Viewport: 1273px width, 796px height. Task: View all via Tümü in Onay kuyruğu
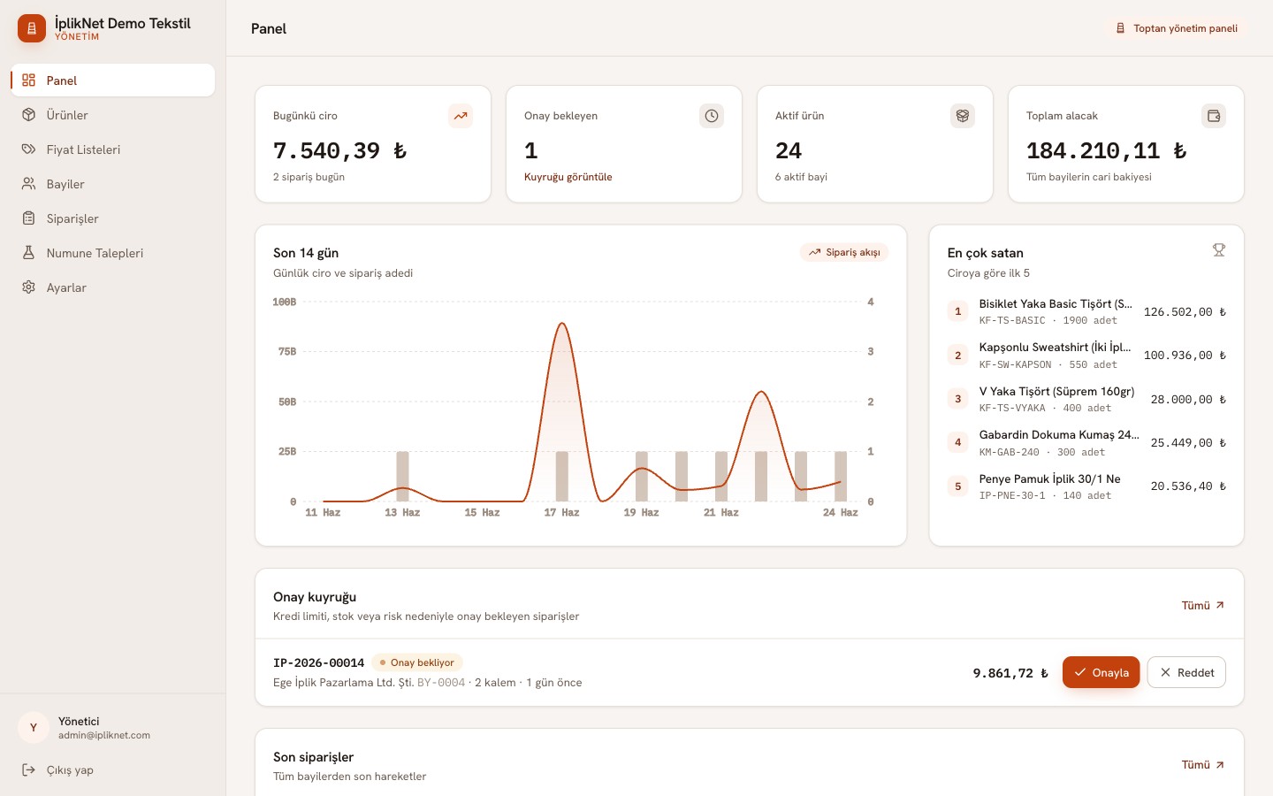(1203, 606)
